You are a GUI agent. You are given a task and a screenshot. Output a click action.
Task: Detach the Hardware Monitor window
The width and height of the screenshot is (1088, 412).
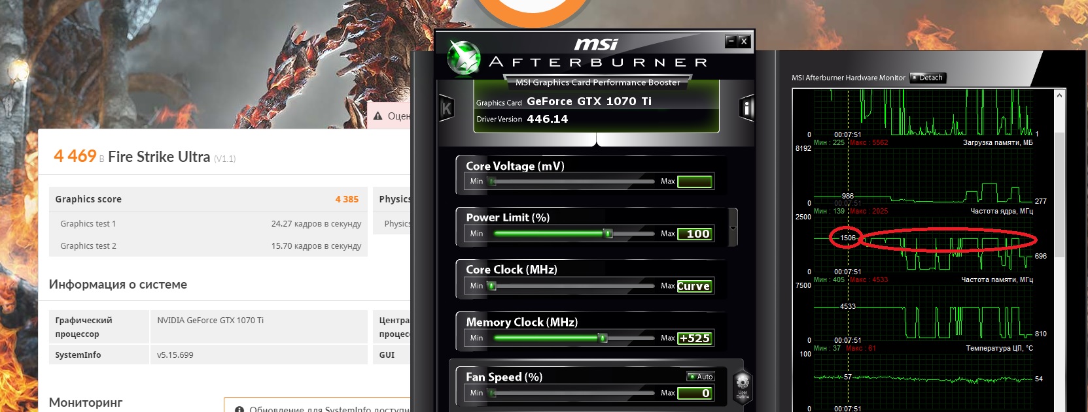pyautogui.click(x=928, y=78)
